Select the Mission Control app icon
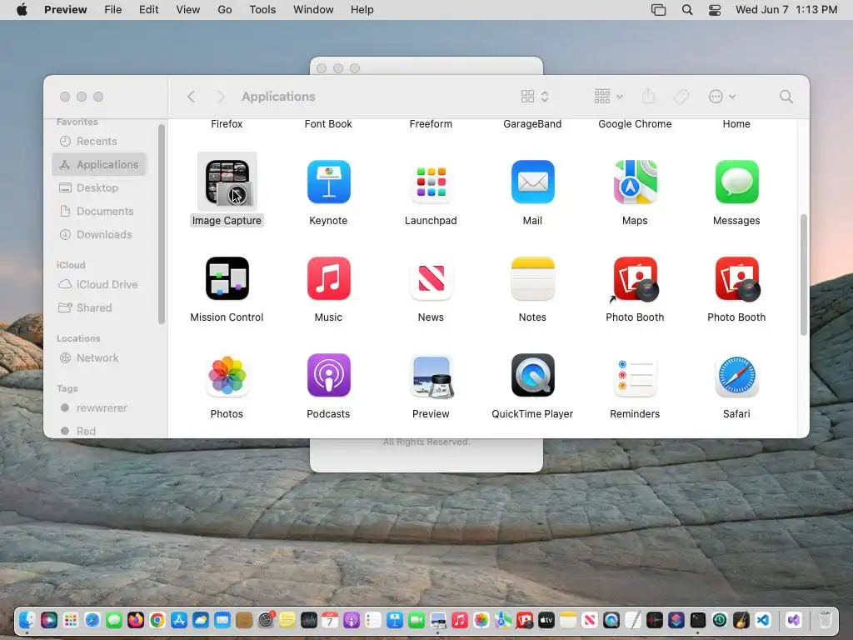The width and height of the screenshot is (853, 640). [227, 278]
